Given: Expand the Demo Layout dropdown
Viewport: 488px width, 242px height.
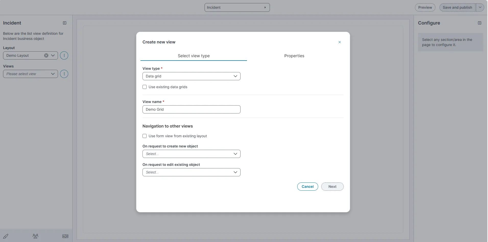Looking at the screenshot, I should 53,55.
